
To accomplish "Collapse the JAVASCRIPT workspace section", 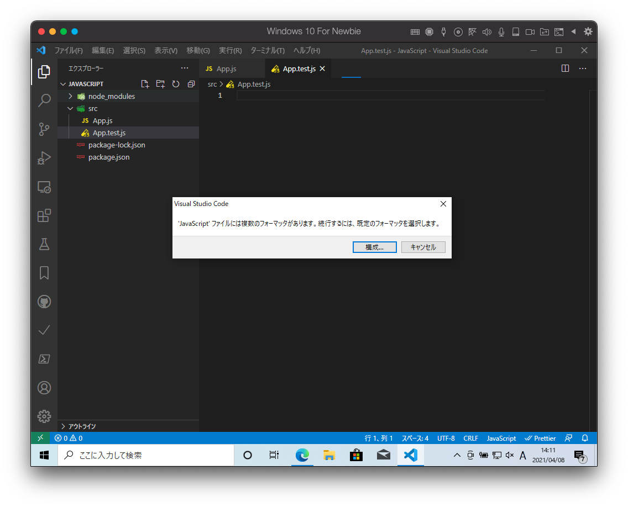I will click(63, 84).
